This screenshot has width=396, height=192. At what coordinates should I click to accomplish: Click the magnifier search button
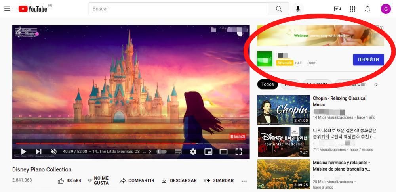point(279,9)
